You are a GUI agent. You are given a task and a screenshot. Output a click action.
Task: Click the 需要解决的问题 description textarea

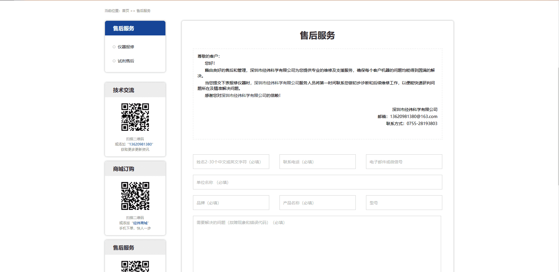[317, 246]
